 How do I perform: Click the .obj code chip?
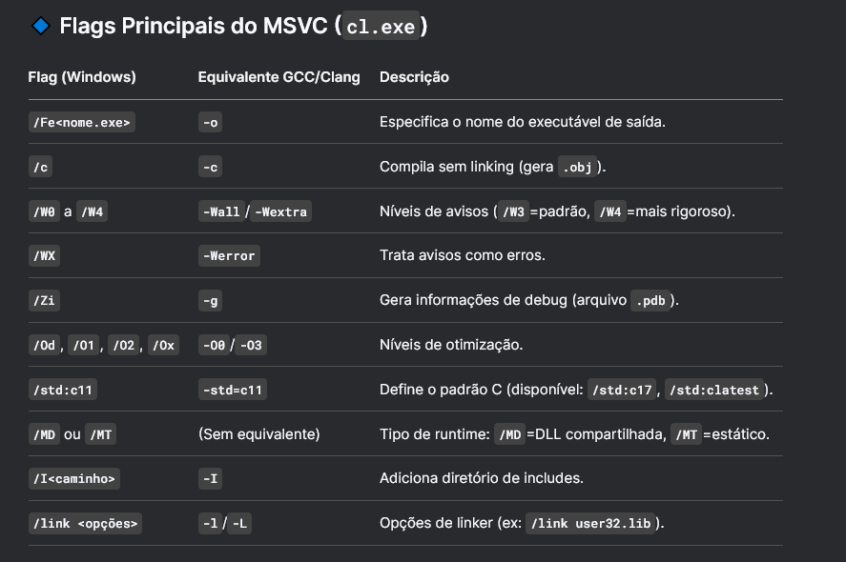tap(577, 168)
